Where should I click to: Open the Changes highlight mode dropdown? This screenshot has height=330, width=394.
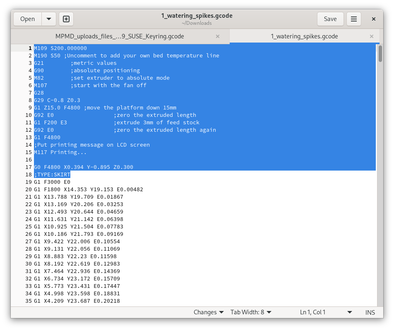click(209, 312)
